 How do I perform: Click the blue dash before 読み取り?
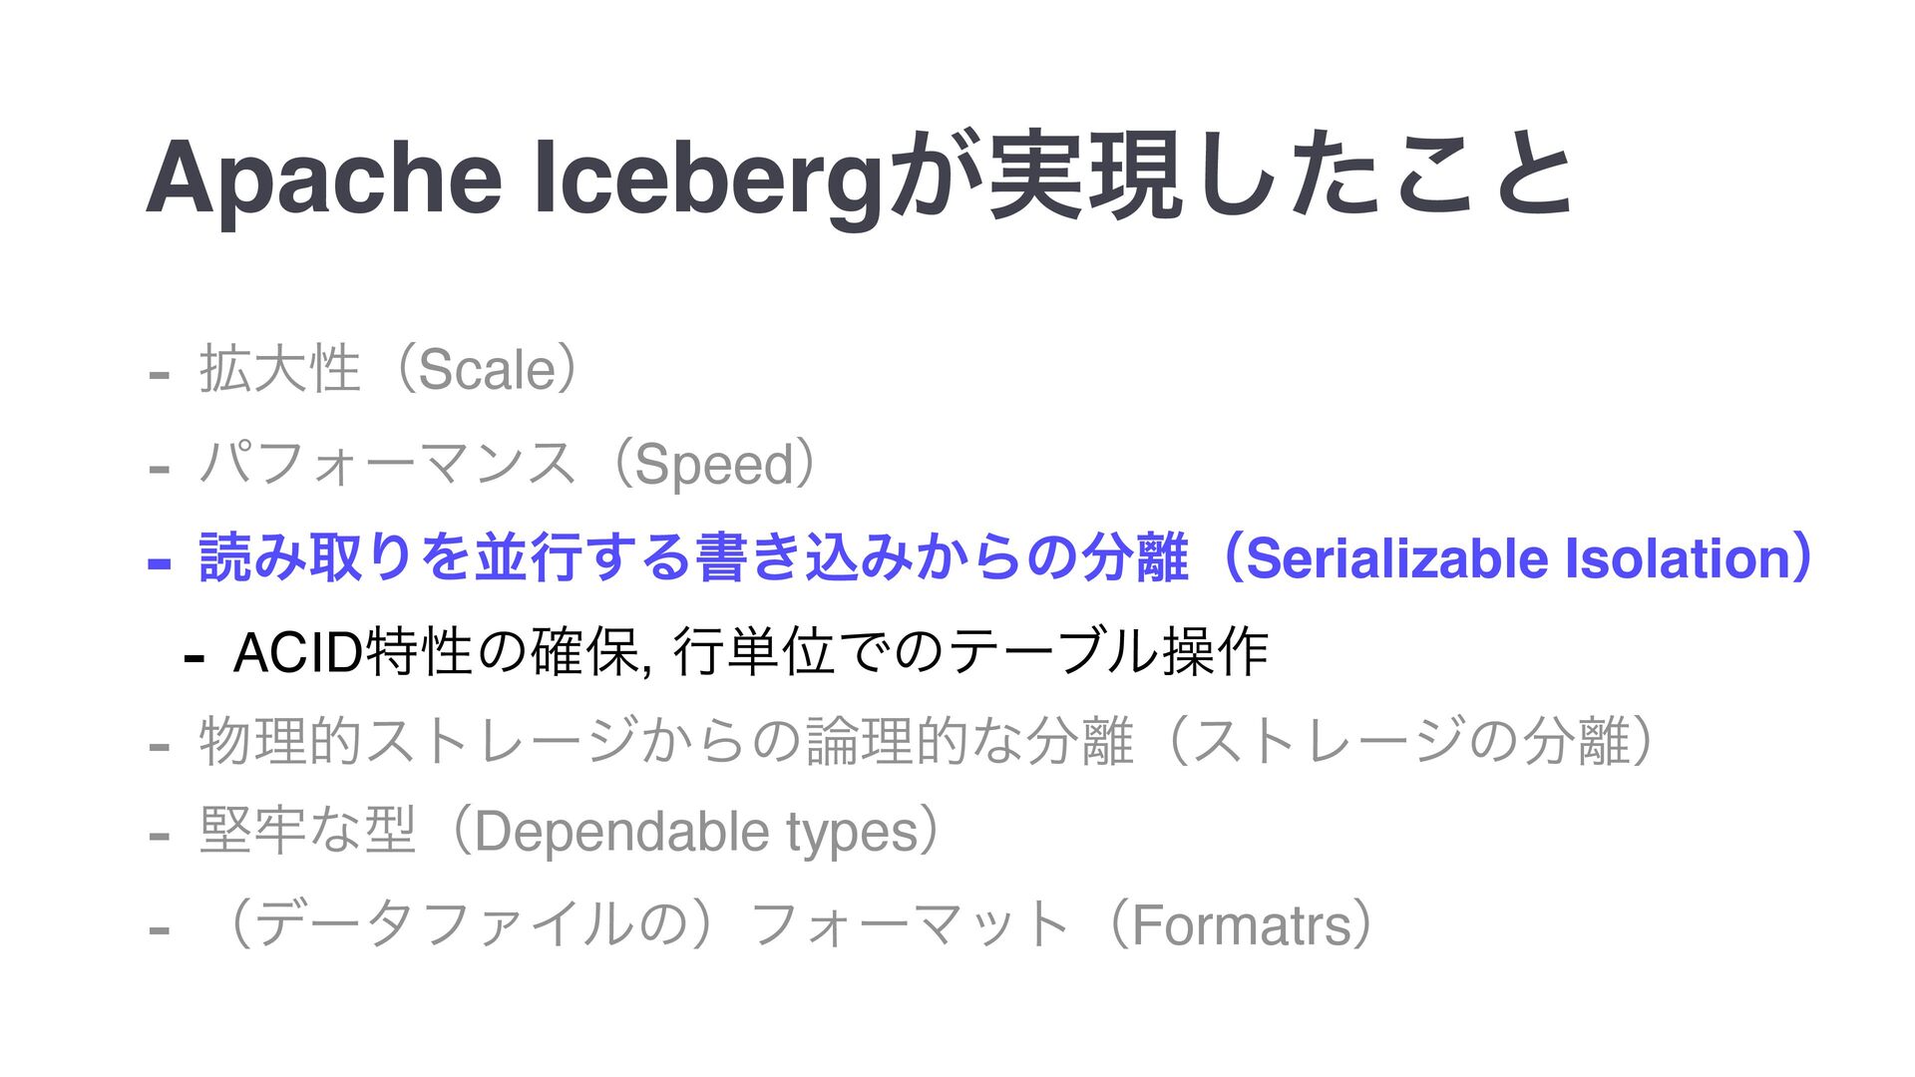pyautogui.click(x=159, y=564)
